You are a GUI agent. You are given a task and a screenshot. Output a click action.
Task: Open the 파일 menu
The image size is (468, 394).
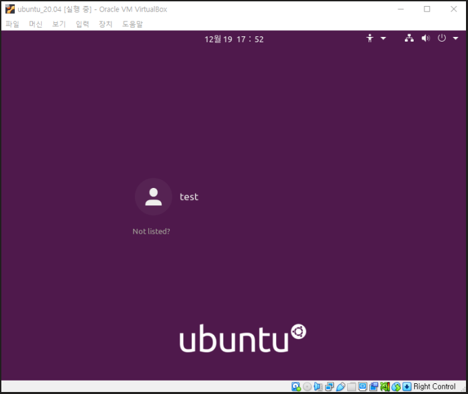click(x=12, y=24)
